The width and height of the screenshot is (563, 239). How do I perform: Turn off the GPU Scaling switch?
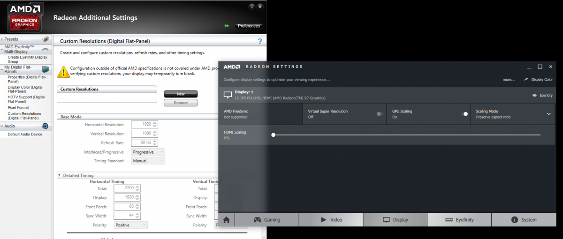pyautogui.click(x=464, y=114)
